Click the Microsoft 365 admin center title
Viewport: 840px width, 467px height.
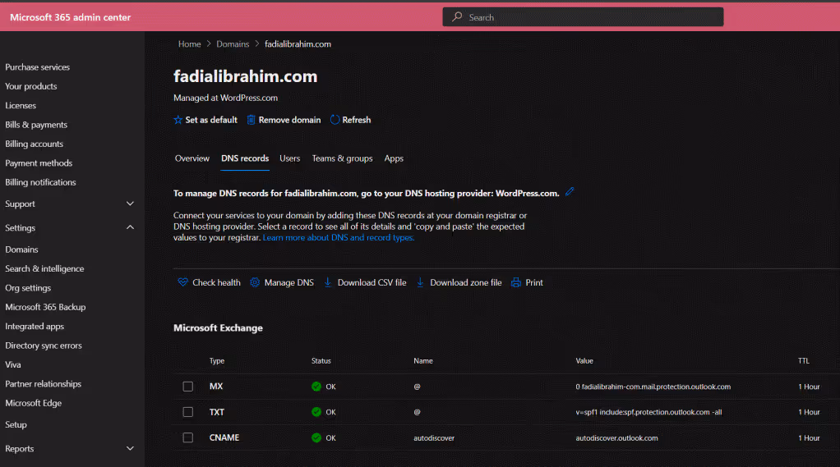pyautogui.click(x=70, y=17)
